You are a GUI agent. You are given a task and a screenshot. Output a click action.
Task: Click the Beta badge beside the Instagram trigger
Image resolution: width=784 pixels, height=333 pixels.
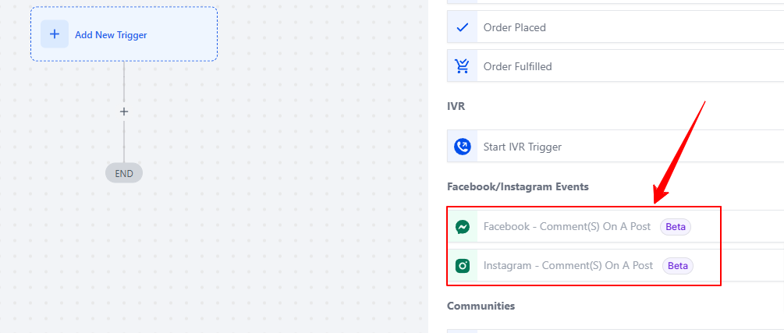click(x=677, y=266)
